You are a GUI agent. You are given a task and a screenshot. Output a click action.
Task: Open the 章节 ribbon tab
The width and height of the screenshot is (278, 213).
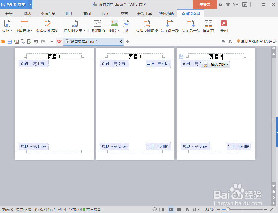(x=124, y=14)
